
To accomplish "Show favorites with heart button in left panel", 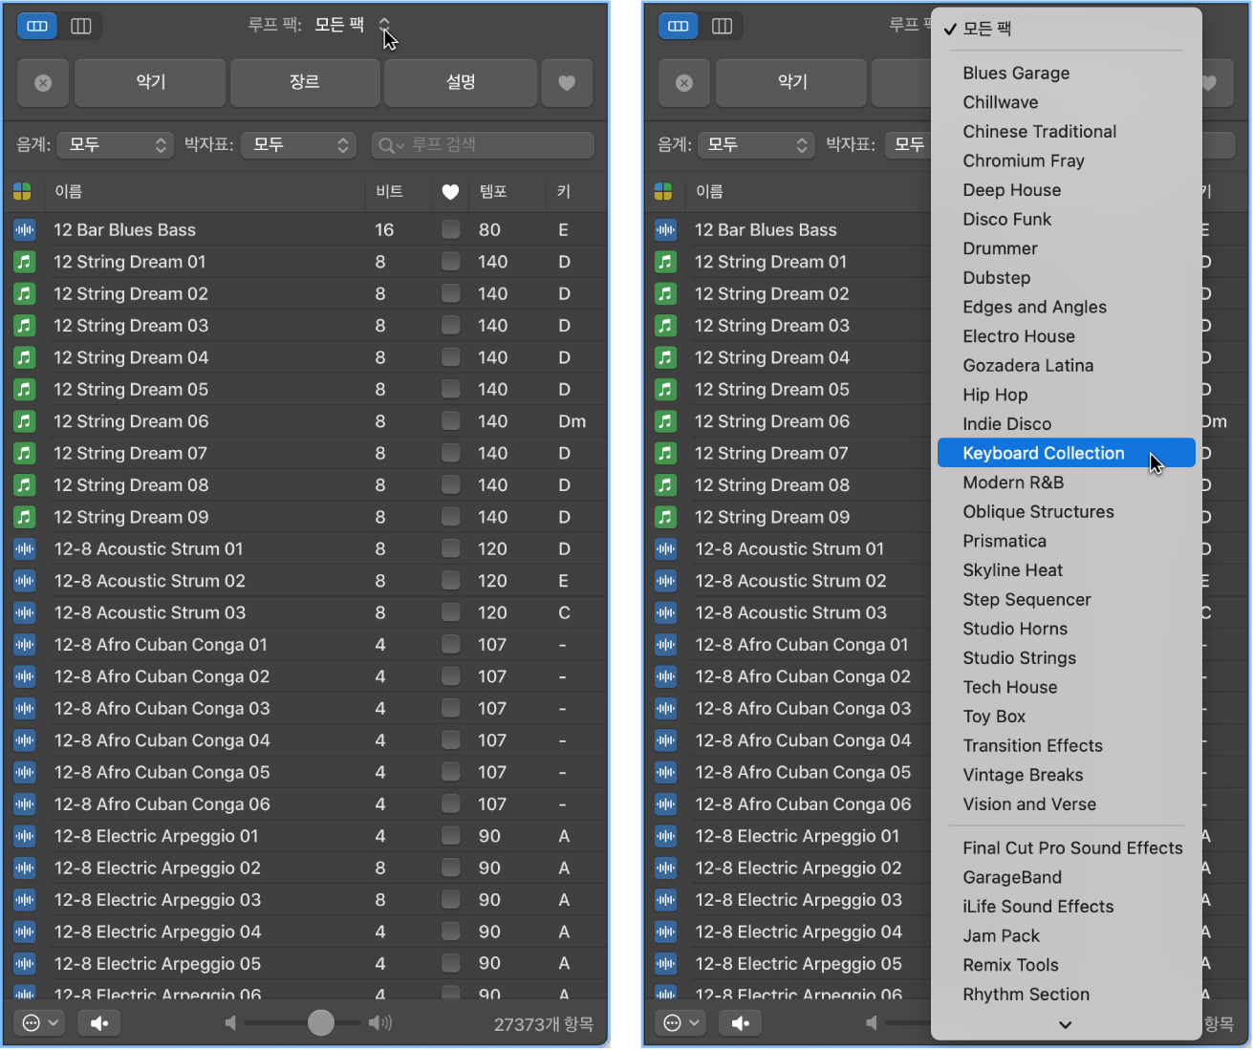I will (x=567, y=83).
